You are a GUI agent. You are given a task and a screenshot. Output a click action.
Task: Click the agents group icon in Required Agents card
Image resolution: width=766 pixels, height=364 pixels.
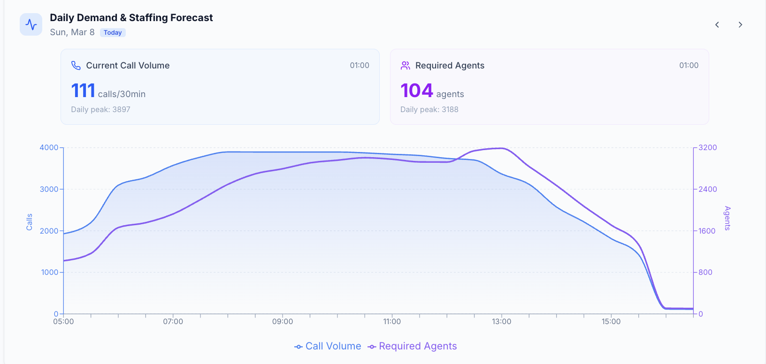[405, 65]
